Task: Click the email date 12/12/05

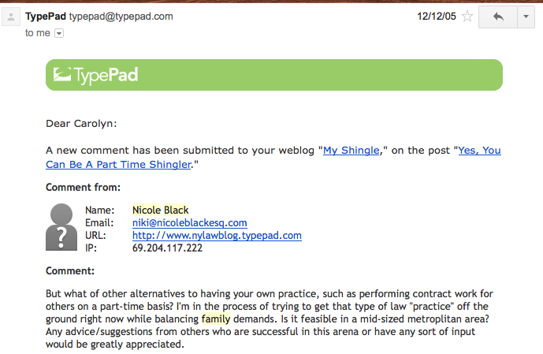Action: [x=436, y=17]
